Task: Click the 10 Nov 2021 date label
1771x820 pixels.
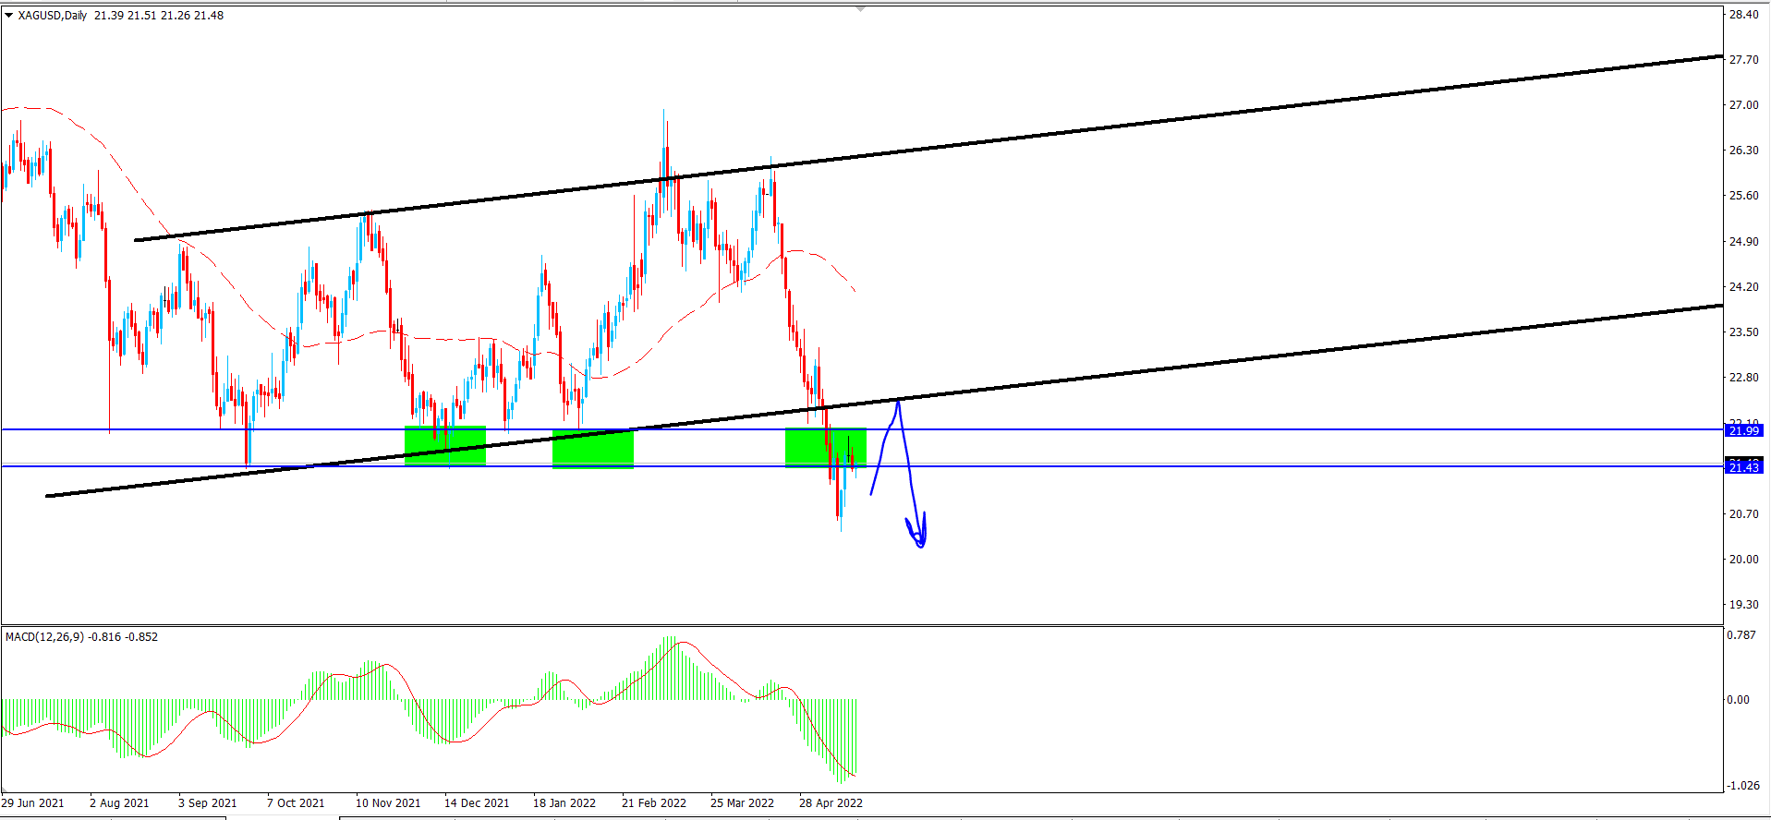Action: coord(388,803)
